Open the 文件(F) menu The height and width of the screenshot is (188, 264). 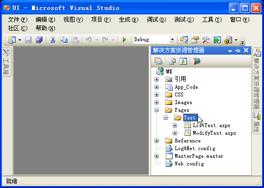coord(18,20)
